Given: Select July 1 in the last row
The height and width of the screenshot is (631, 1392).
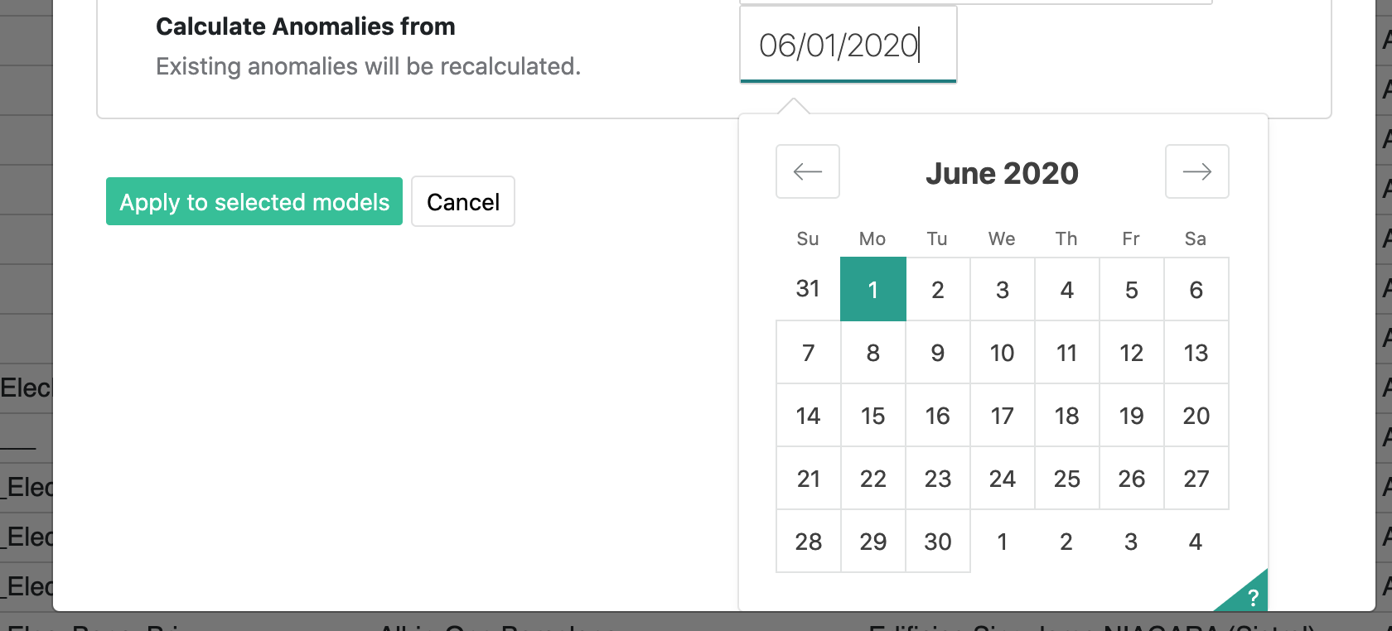Looking at the screenshot, I should coord(1003,541).
